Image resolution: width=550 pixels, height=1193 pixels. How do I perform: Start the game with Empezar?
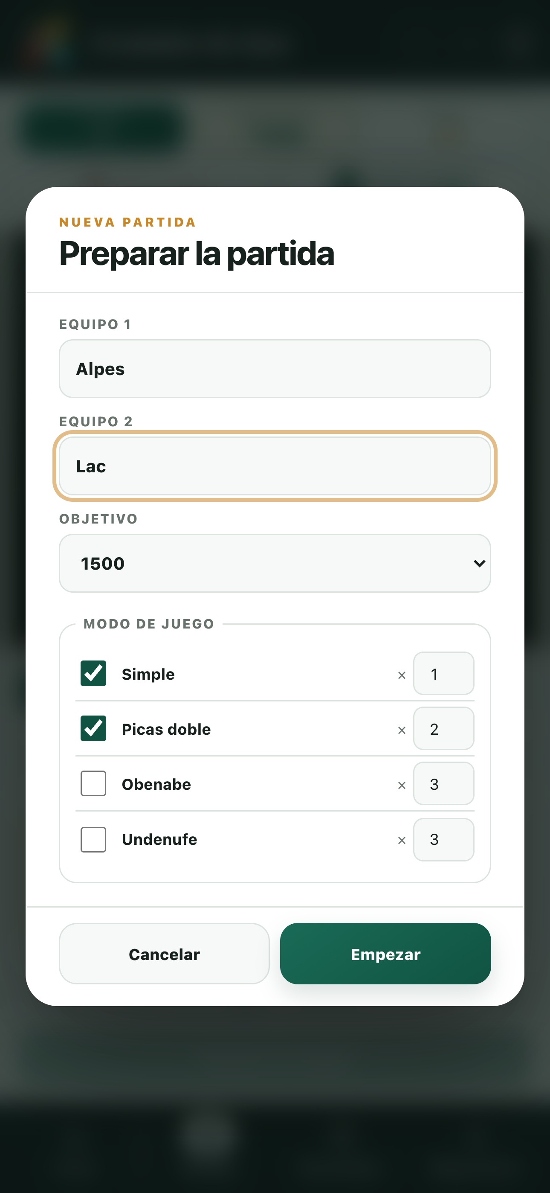pos(385,954)
